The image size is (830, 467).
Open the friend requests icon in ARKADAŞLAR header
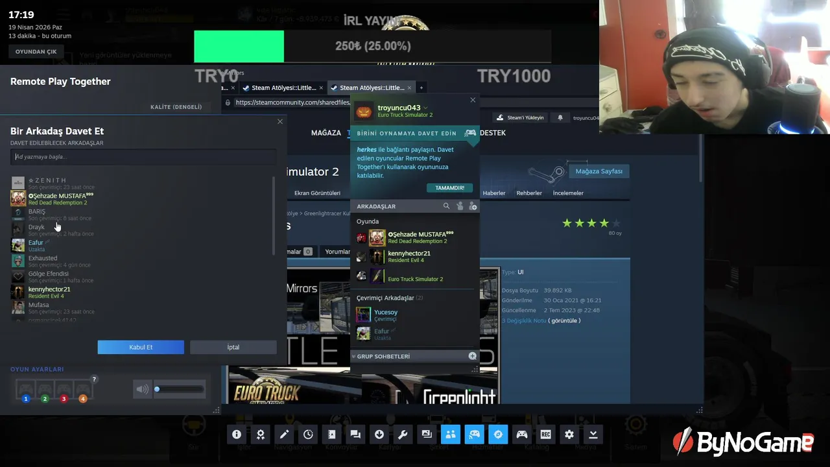click(x=460, y=206)
